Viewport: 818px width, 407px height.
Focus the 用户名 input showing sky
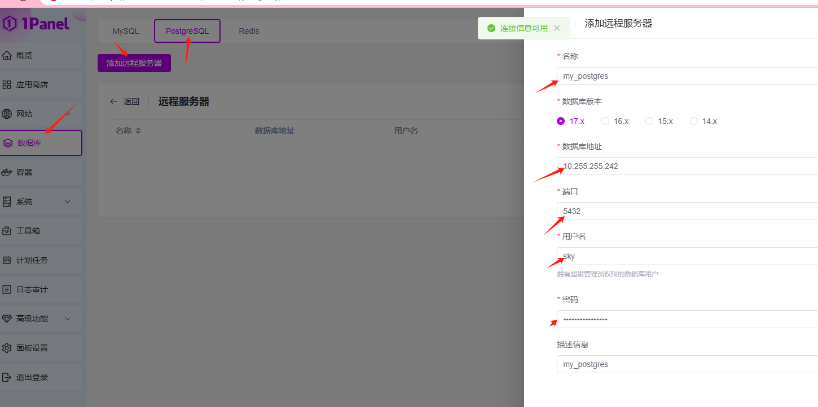tap(687, 256)
